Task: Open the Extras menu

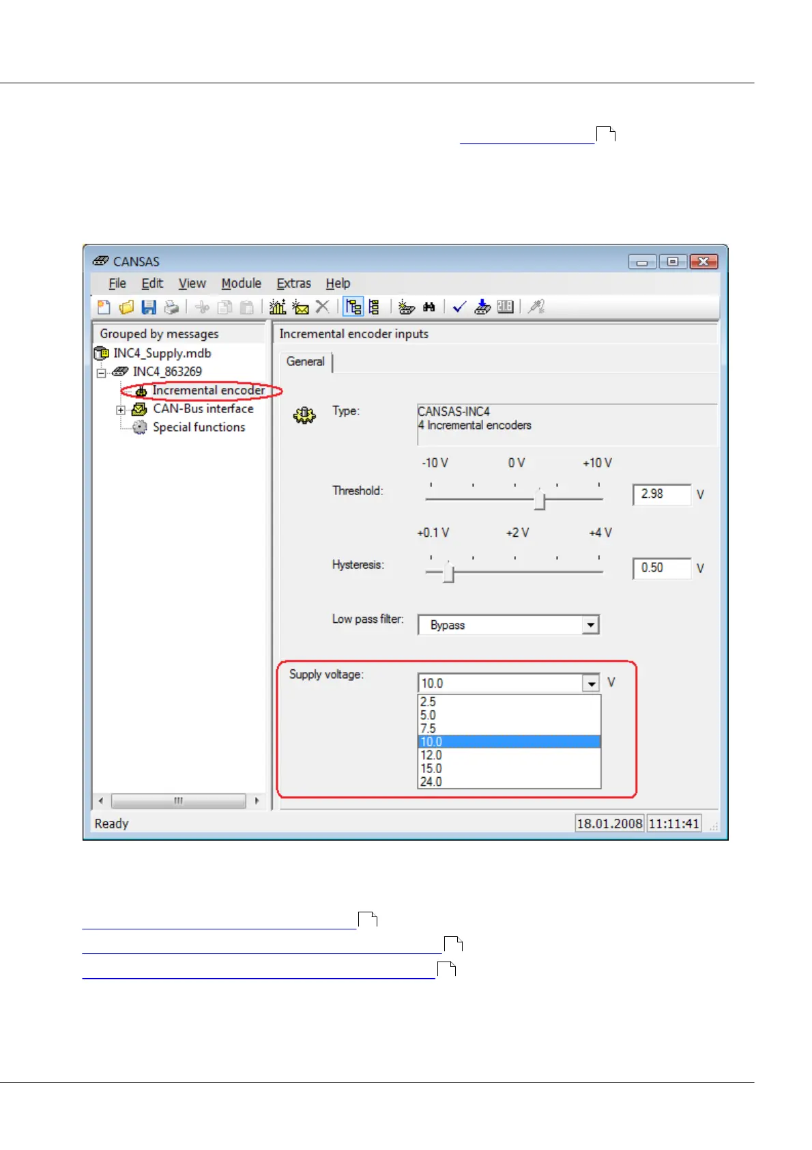Action: pos(293,283)
